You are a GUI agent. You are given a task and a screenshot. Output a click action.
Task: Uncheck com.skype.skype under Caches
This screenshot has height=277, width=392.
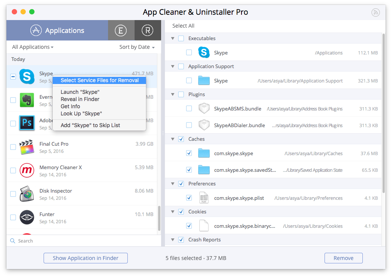189,154
